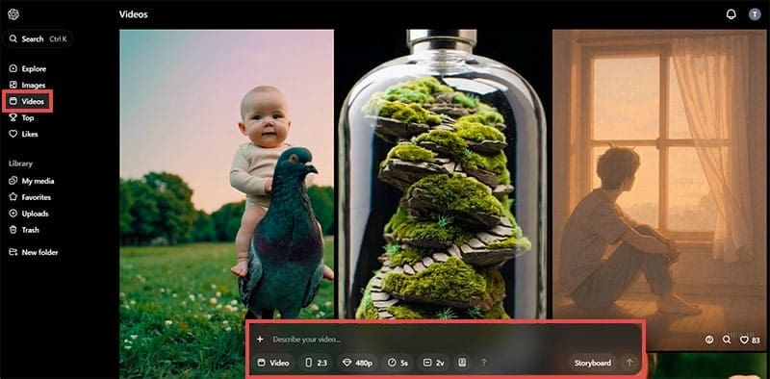Click the remix icon on window video
The width and height of the screenshot is (770, 379).
709,340
